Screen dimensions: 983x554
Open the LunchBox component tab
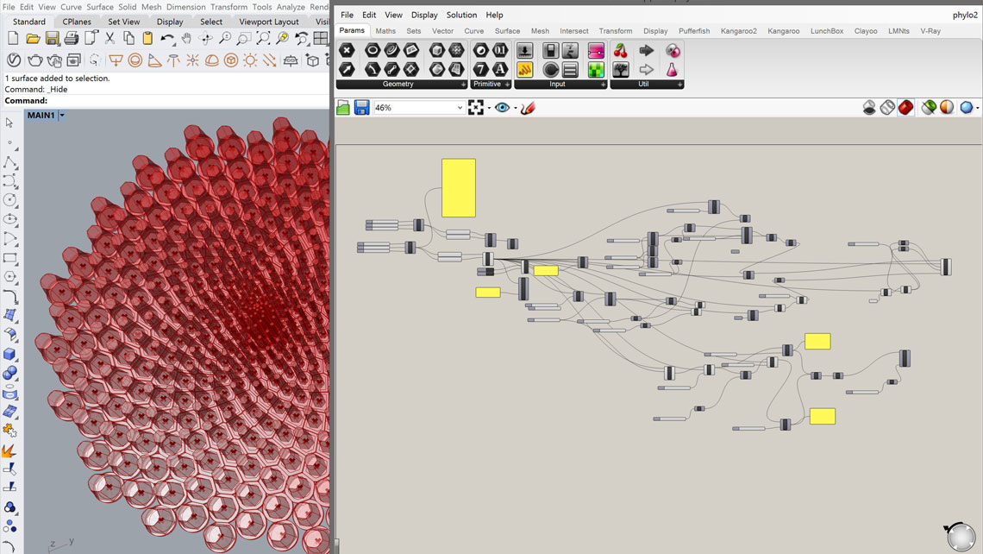[826, 31]
